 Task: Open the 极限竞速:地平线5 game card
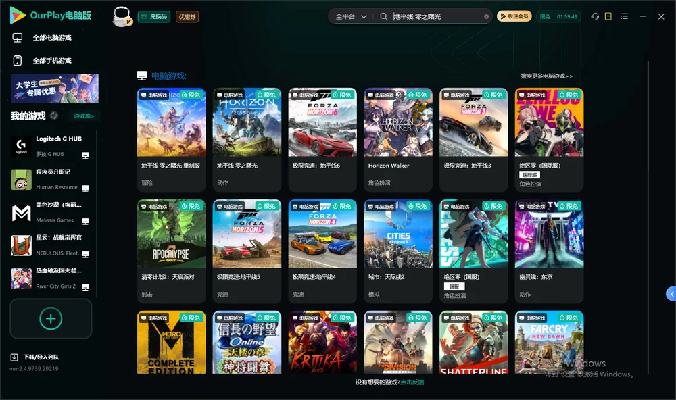(247, 251)
